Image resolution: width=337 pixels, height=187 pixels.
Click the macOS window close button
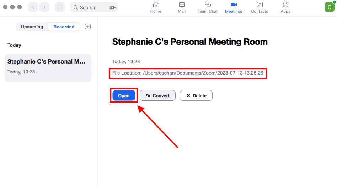(5, 7)
